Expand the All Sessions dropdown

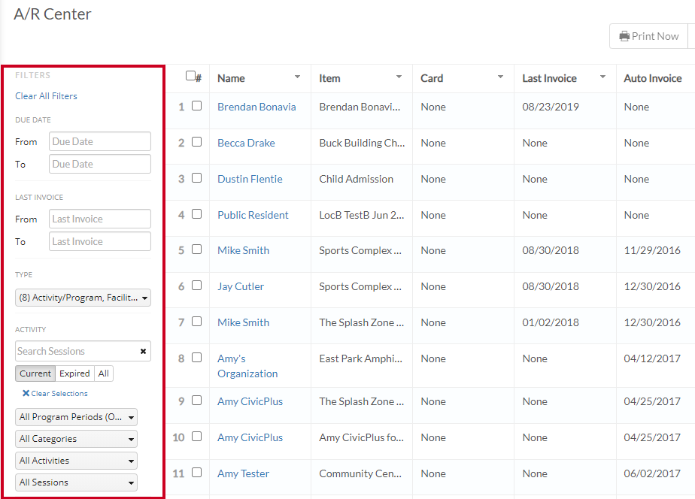pos(76,482)
